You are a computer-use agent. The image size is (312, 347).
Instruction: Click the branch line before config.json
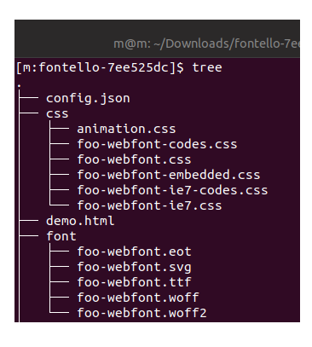29,97
